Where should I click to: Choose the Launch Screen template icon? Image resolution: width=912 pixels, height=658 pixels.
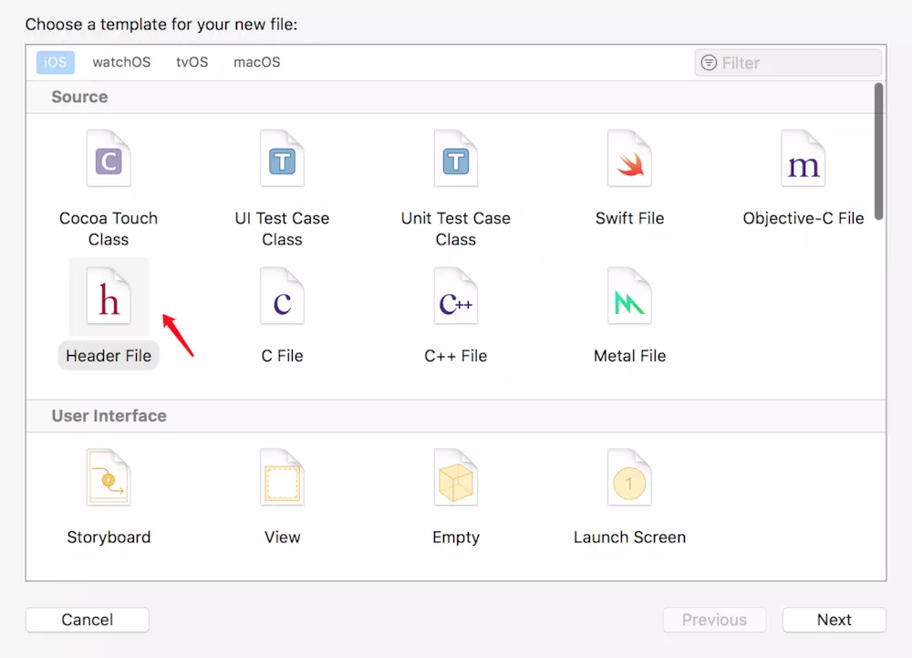click(629, 477)
